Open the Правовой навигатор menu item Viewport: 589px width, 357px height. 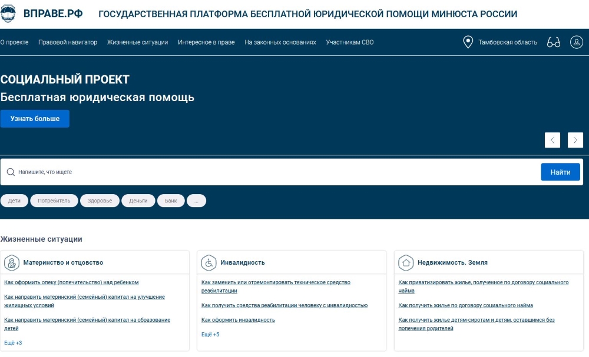click(x=68, y=42)
